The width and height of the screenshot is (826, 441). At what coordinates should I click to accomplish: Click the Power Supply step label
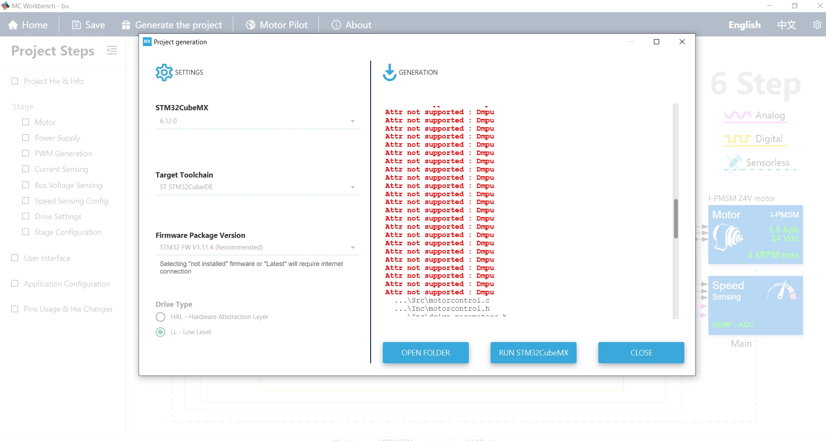coord(57,138)
